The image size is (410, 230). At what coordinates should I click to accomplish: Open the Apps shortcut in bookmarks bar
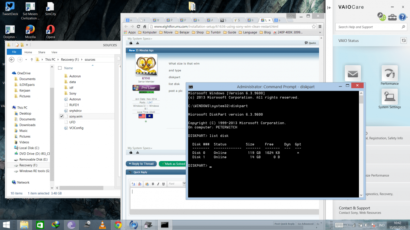pyautogui.click(x=130, y=32)
